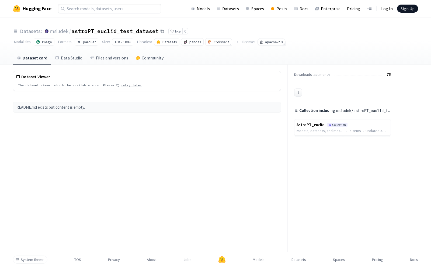
Task: Open the Models nav item
Action: 200,9
